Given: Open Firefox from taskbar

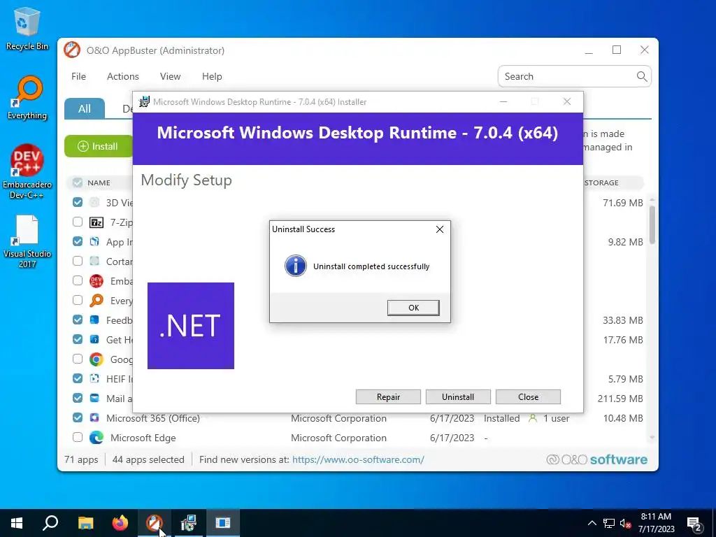Looking at the screenshot, I should pos(120,523).
